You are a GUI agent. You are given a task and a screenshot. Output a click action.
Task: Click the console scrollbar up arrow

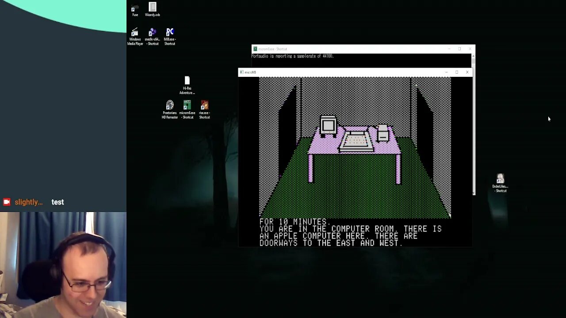click(474, 56)
